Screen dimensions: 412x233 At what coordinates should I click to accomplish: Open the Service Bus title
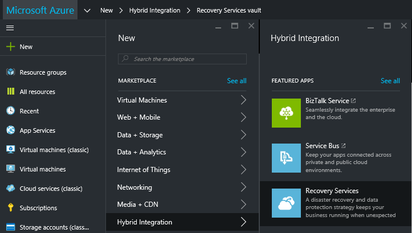[x=322, y=145]
